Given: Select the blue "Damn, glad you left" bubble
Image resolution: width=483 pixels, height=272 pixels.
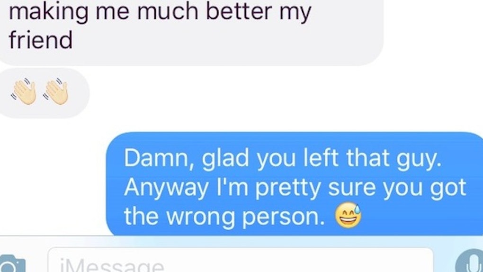Looking at the screenshot, I should [x=295, y=184].
